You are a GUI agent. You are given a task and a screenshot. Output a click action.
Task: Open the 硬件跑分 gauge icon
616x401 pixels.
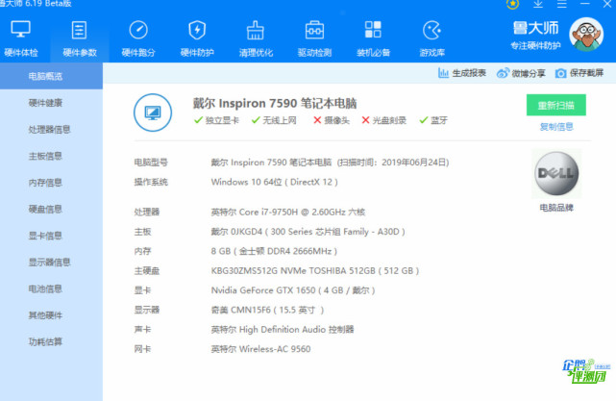[x=138, y=30]
